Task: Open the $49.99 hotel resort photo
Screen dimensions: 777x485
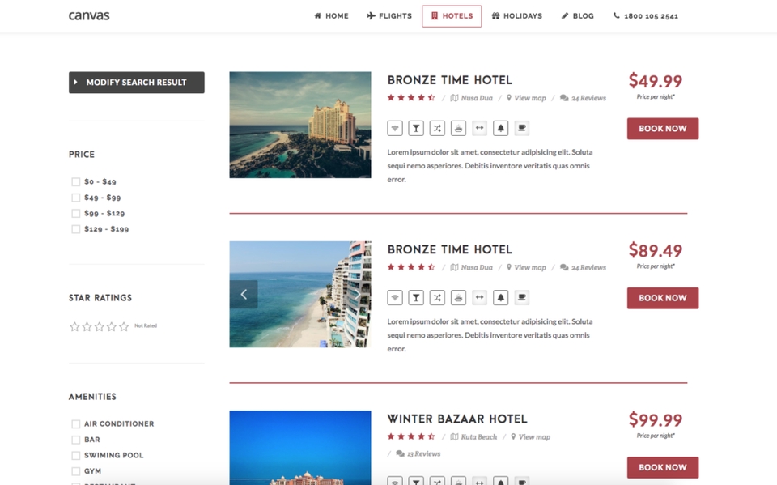Action: pos(300,125)
